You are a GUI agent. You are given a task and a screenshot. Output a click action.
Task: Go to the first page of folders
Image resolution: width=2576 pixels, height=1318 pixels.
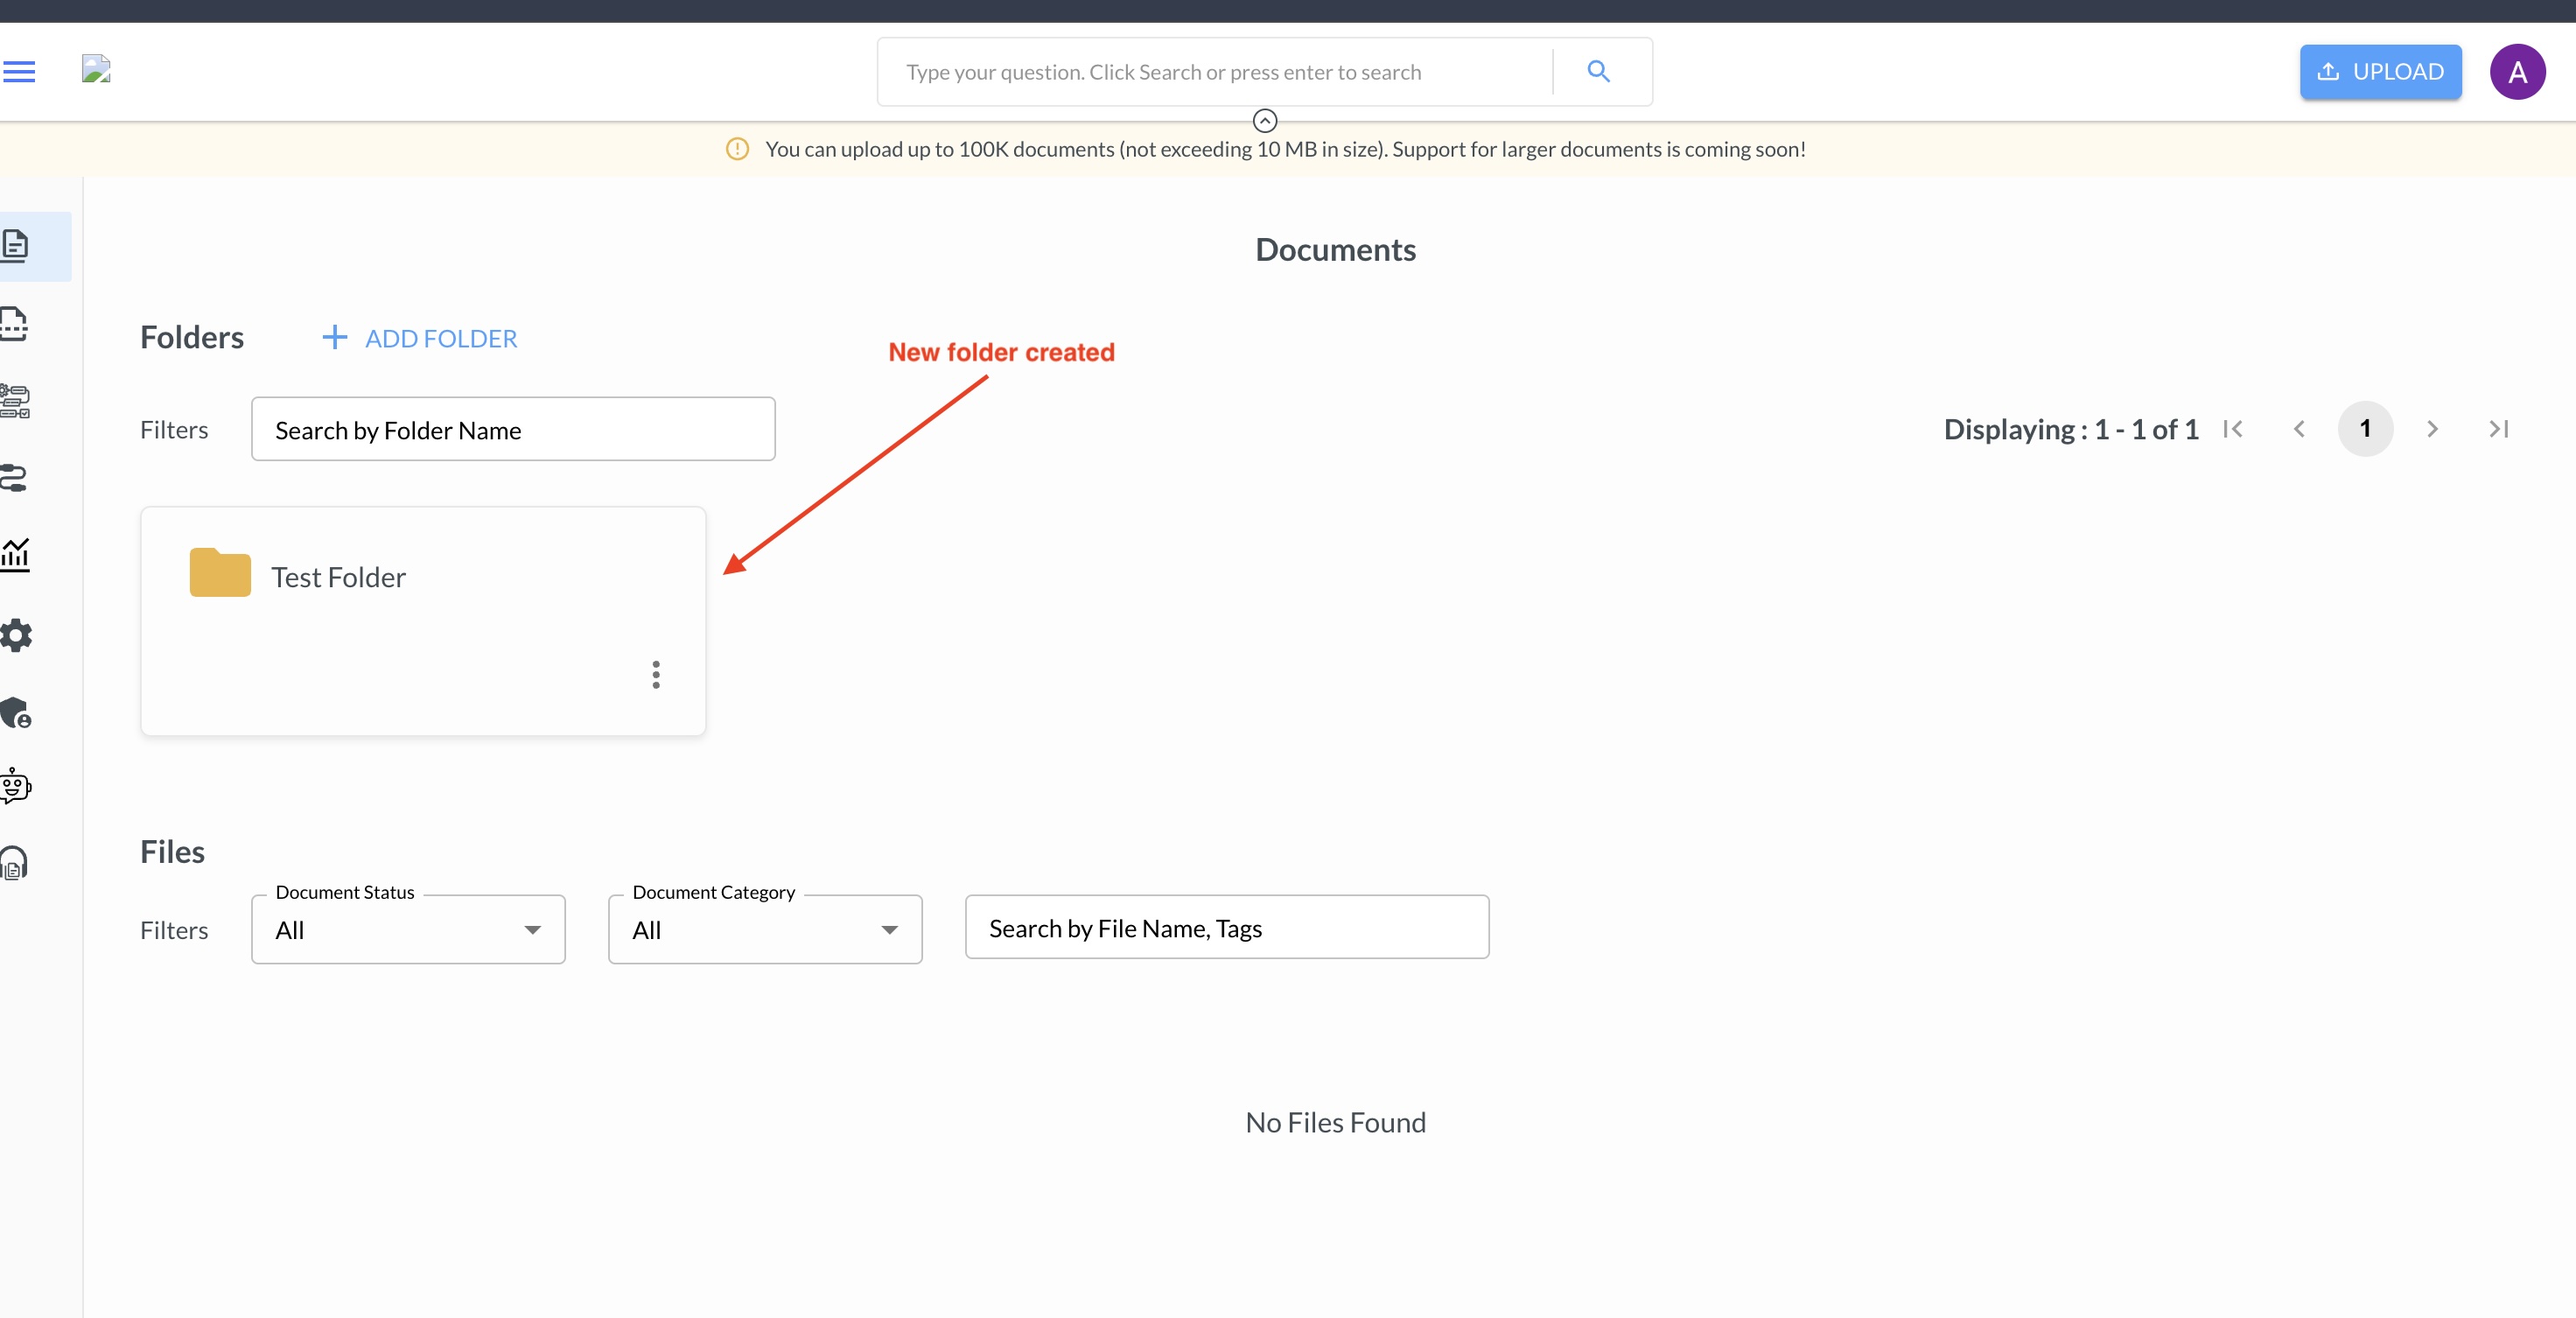(x=2233, y=429)
